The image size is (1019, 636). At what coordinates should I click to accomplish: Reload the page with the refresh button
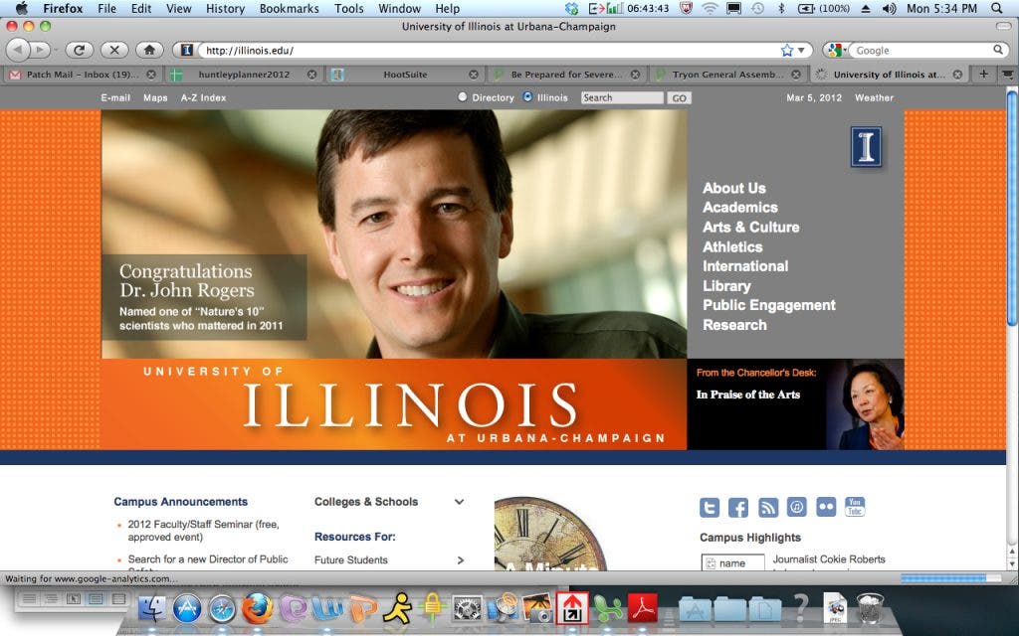coord(80,50)
